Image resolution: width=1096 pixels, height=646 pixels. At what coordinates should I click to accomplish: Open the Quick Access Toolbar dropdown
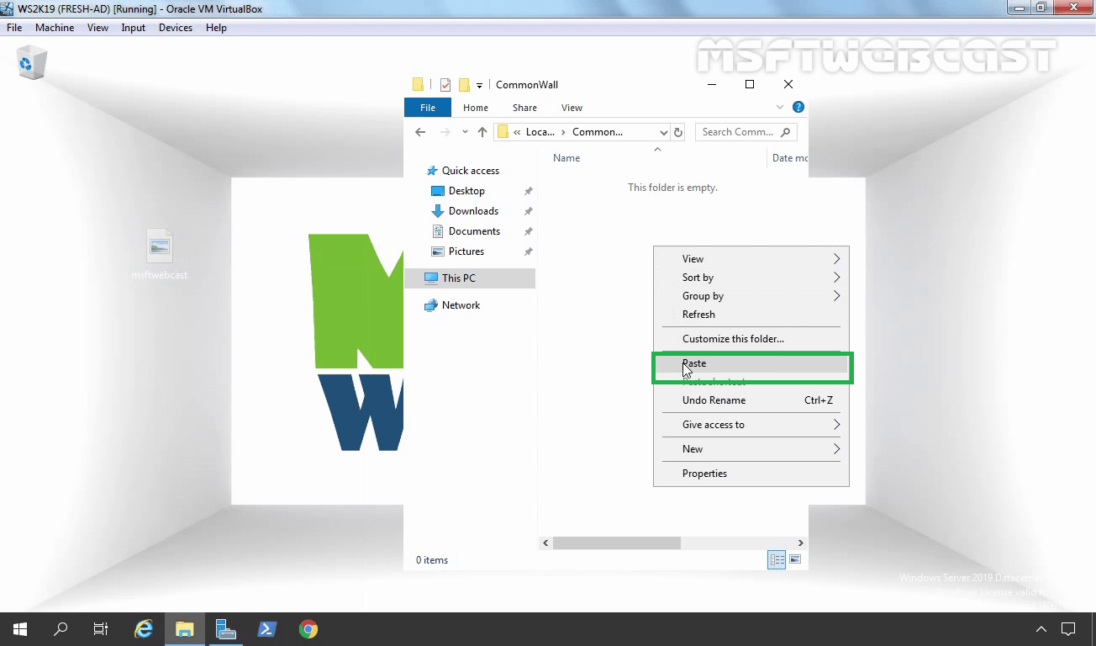coord(481,84)
